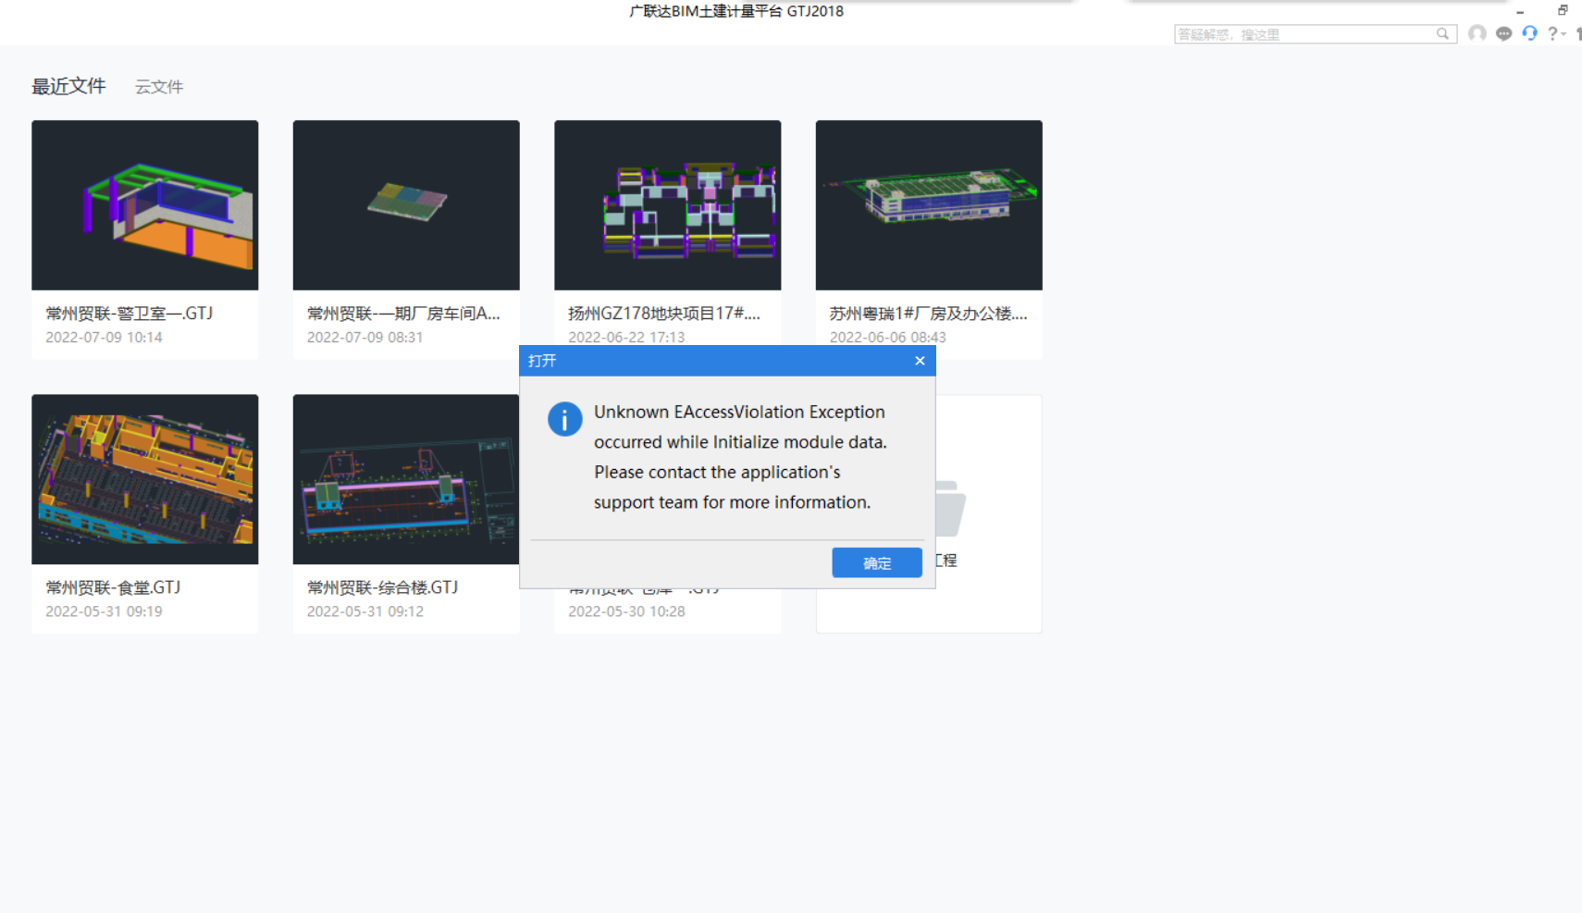Screen dimensions: 1582x913
Task: Click the date 2022-06-06 08:43
Action: tap(887, 338)
